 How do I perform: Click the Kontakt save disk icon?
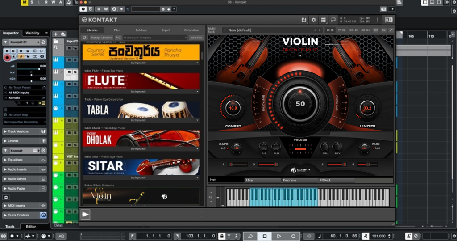tap(304, 20)
